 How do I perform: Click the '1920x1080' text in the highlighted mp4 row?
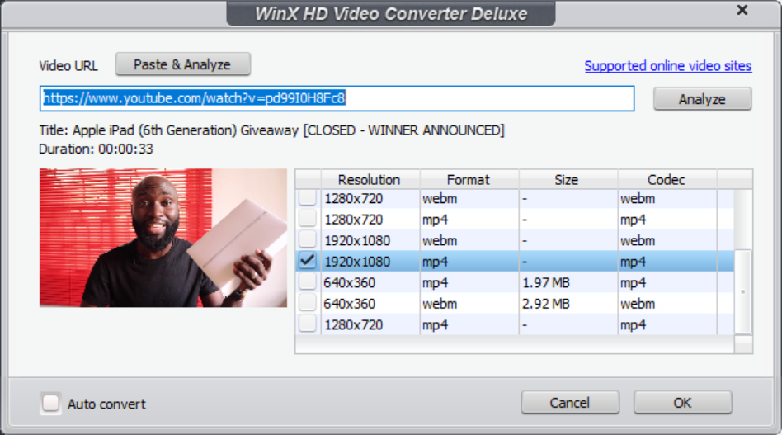[357, 262]
